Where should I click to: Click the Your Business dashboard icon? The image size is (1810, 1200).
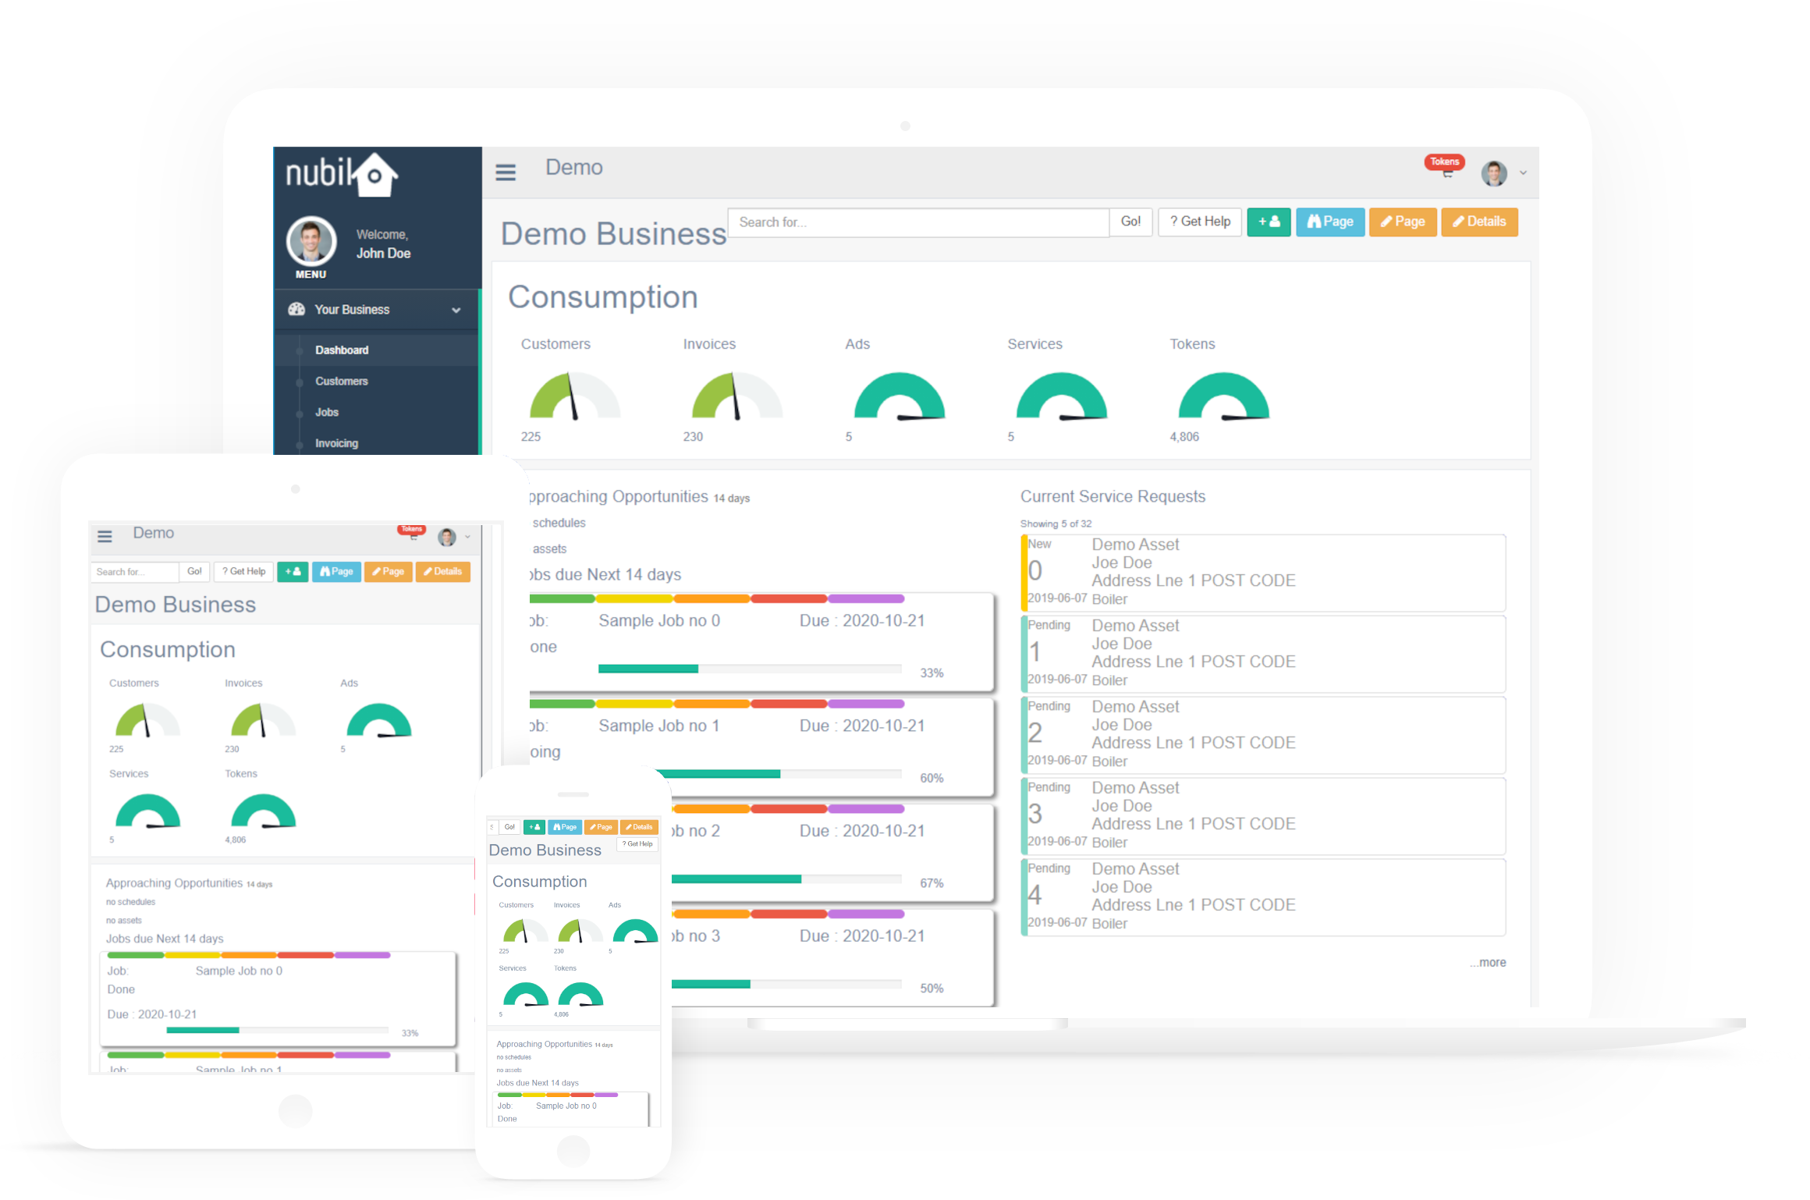pos(296,309)
